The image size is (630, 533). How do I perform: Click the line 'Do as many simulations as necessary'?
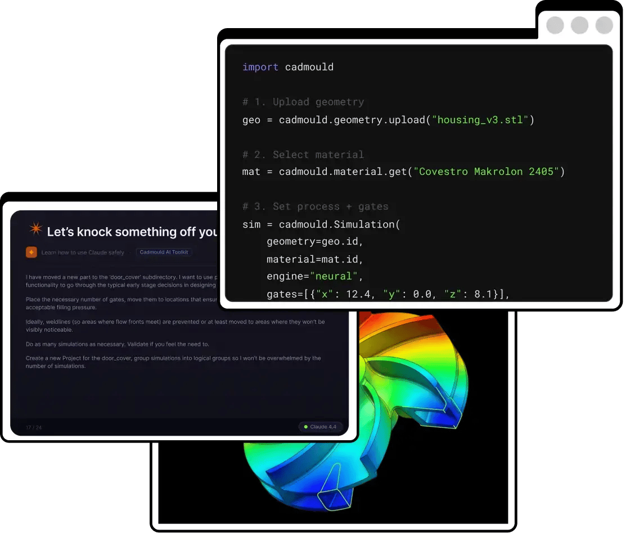coord(118,344)
